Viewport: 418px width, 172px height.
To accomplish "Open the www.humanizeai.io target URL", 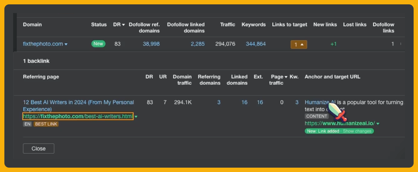I will pos(340,123).
